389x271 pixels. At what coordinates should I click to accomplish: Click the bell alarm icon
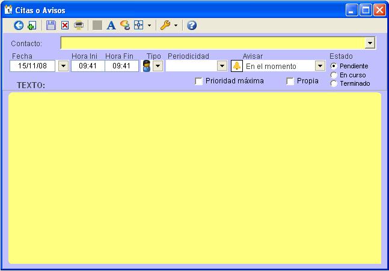[237, 66]
